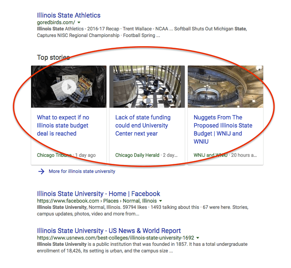Open Illinois State University Facebook result
This screenshot has height=268, width=291.
click(x=98, y=193)
